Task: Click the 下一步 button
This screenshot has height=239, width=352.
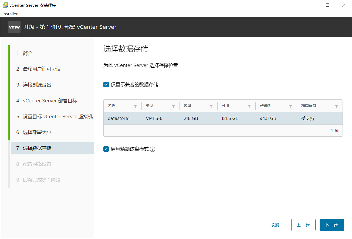Action: pos(331,225)
